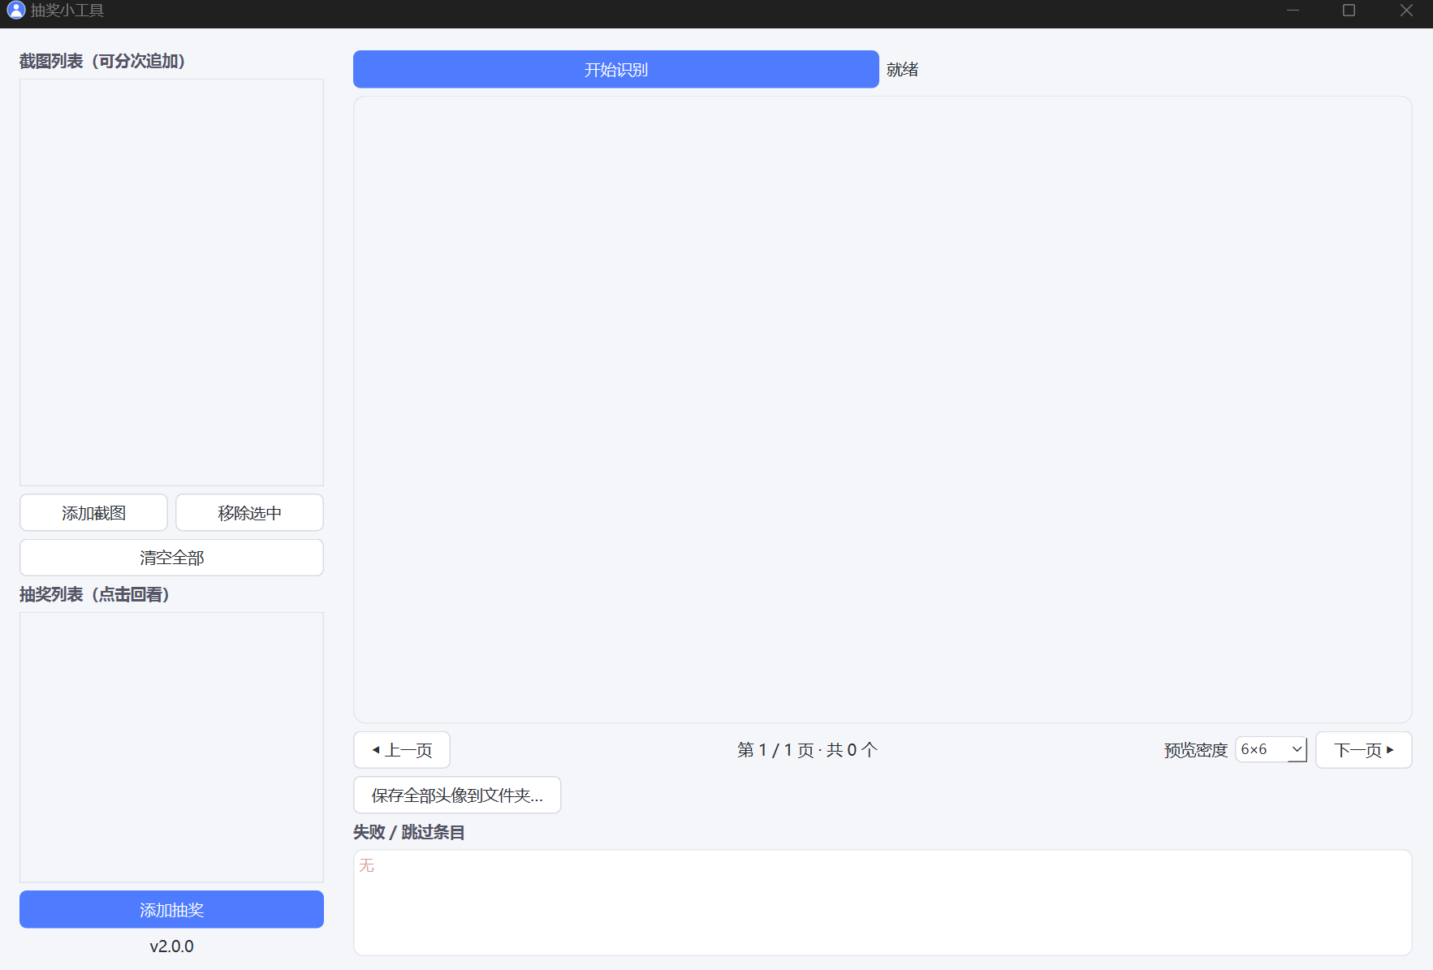Click inside the lottery list box
The width and height of the screenshot is (1433, 970).
(171, 748)
